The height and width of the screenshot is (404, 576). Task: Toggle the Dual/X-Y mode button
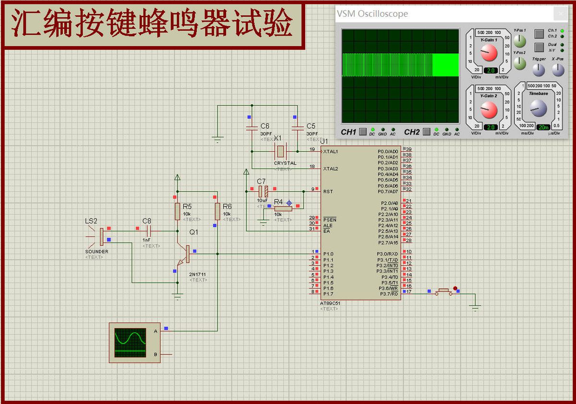[x=539, y=47]
